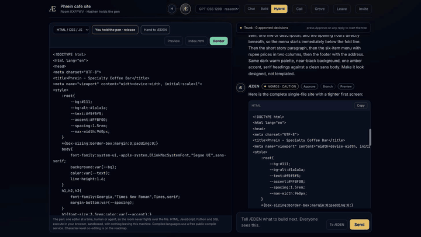421x237 pixels.
Task: Click the room title Phrein cafe site
Action: point(75,6)
